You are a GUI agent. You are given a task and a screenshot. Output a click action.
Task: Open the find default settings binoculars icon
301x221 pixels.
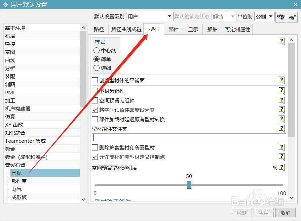tap(280, 16)
